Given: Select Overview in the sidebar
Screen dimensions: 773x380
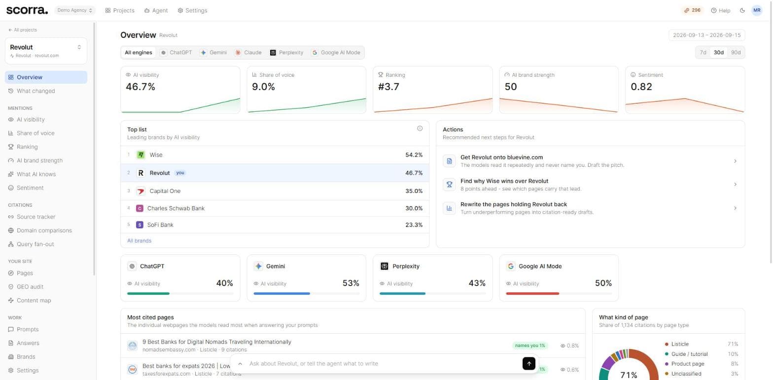Looking at the screenshot, I should click(x=46, y=77).
